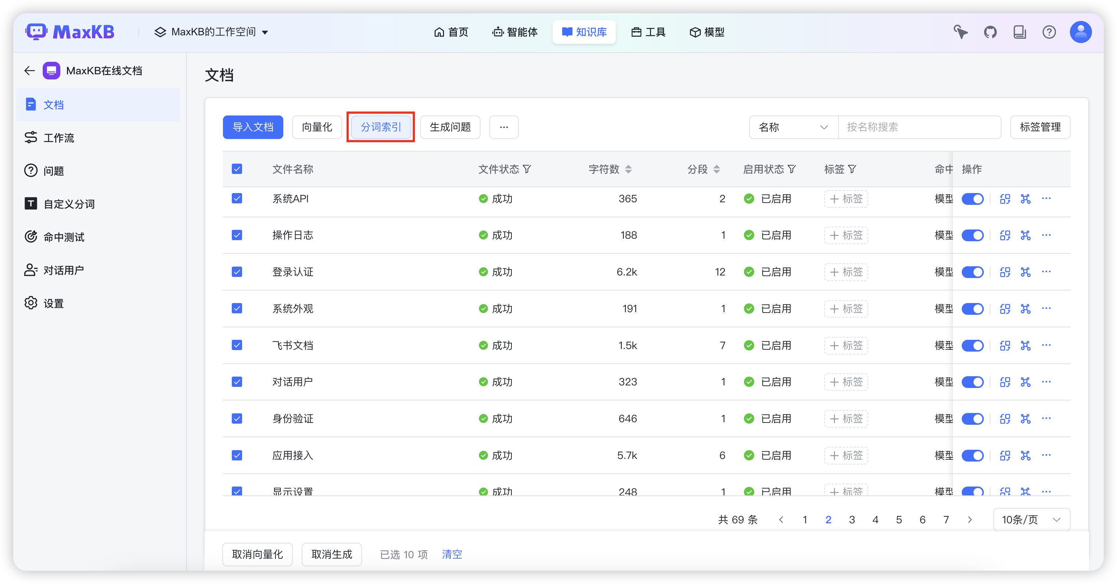
Task: Open 标签管理
Action: (x=1040, y=128)
